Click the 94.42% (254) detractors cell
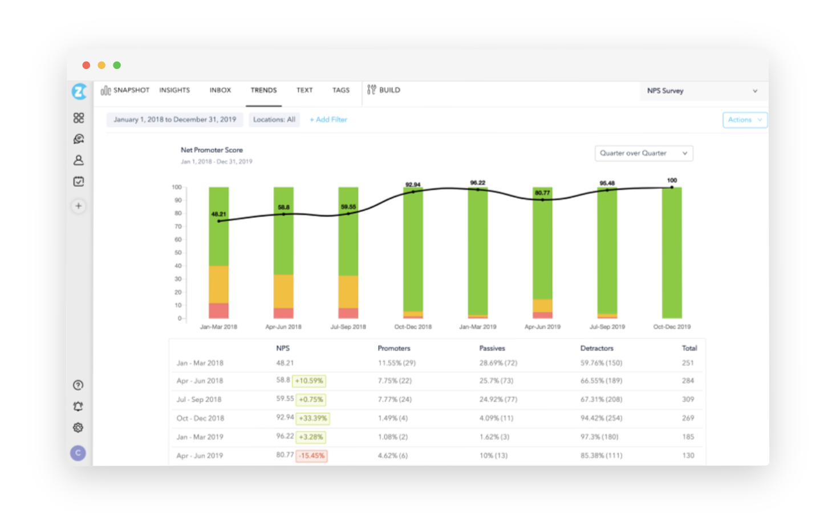The image size is (836, 513). point(602,418)
